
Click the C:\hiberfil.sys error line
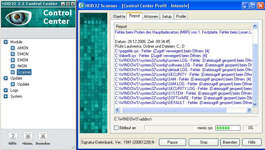click(x=161, y=56)
